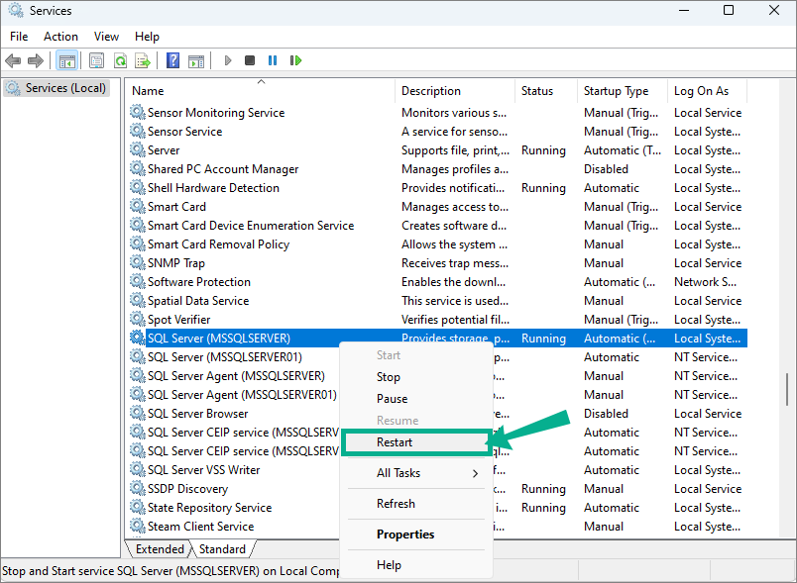Sort by the Startup Type column header

[x=623, y=91]
